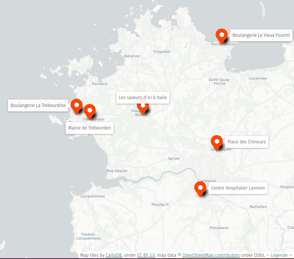The image size is (294, 259).
Task: Click the Ploubezre town name on map
Action: (219, 228)
